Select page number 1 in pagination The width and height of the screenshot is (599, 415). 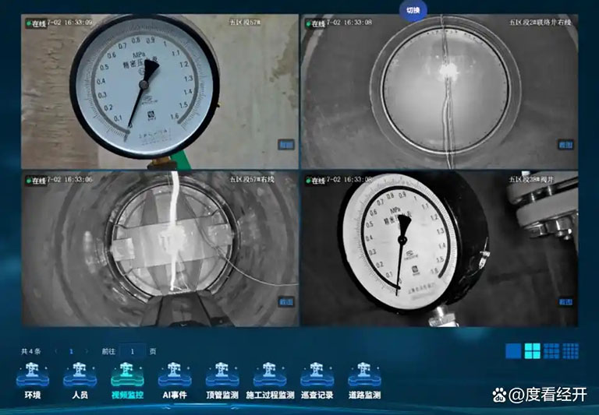point(71,351)
